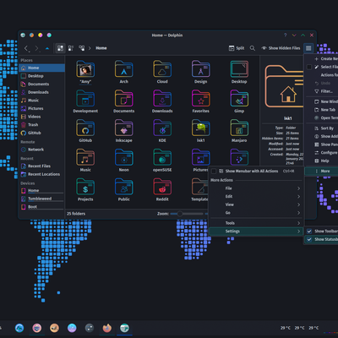Select the Gimp folder
338x338 pixels.
tap(239, 101)
